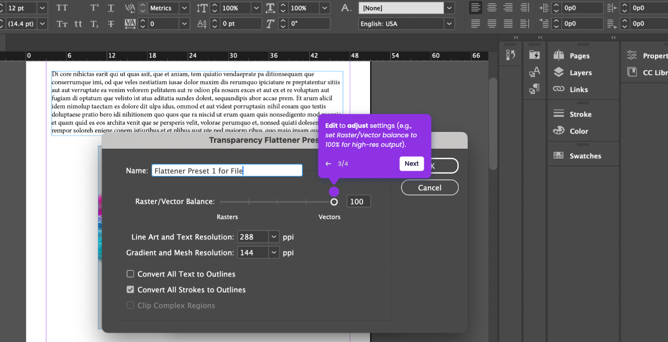Click the document's vertical scrollbar
The height and width of the screenshot is (342, 668).
click(493, 124)
